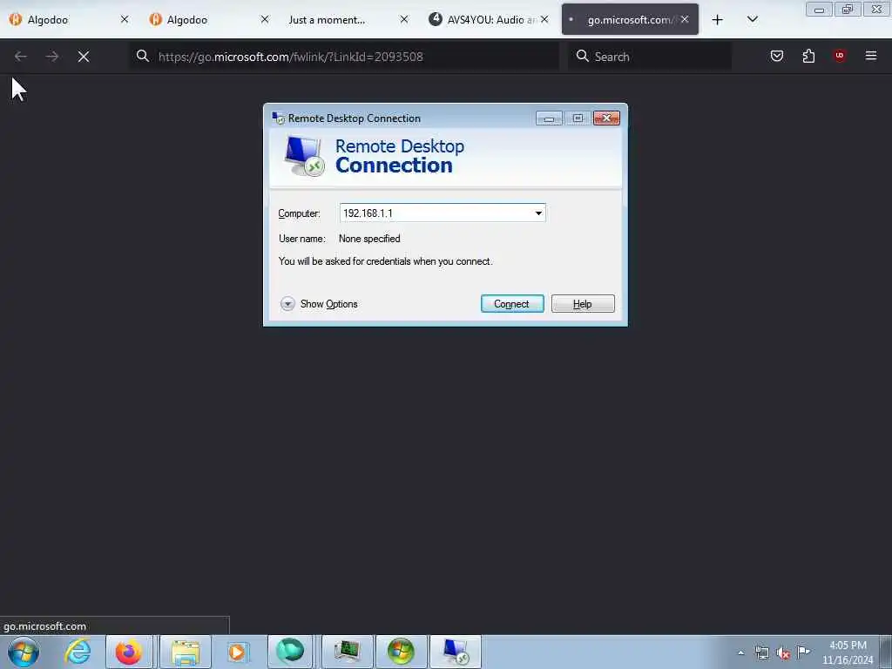Select Remote Desktop Connection in the taskbar
Image resolution: width=892 pixels, height=669 pixels.
(455, 652)
